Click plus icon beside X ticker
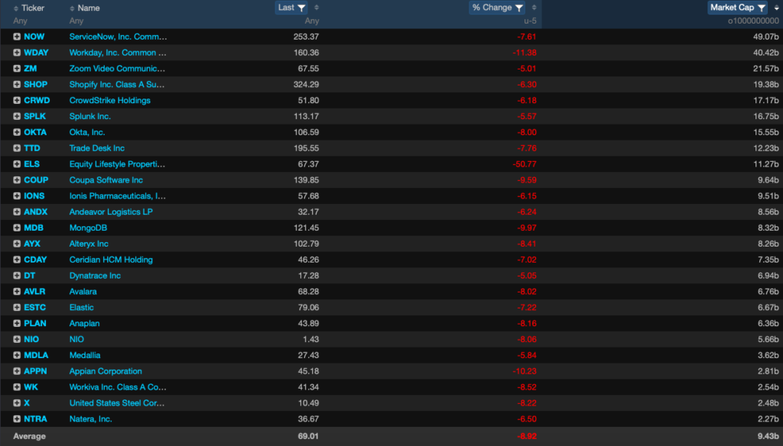 (x=17, y=403)
